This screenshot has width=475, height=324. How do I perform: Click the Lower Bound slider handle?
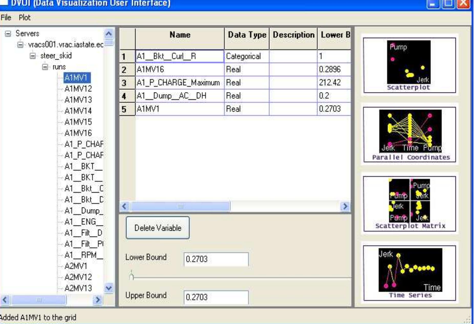pos(131,276)
